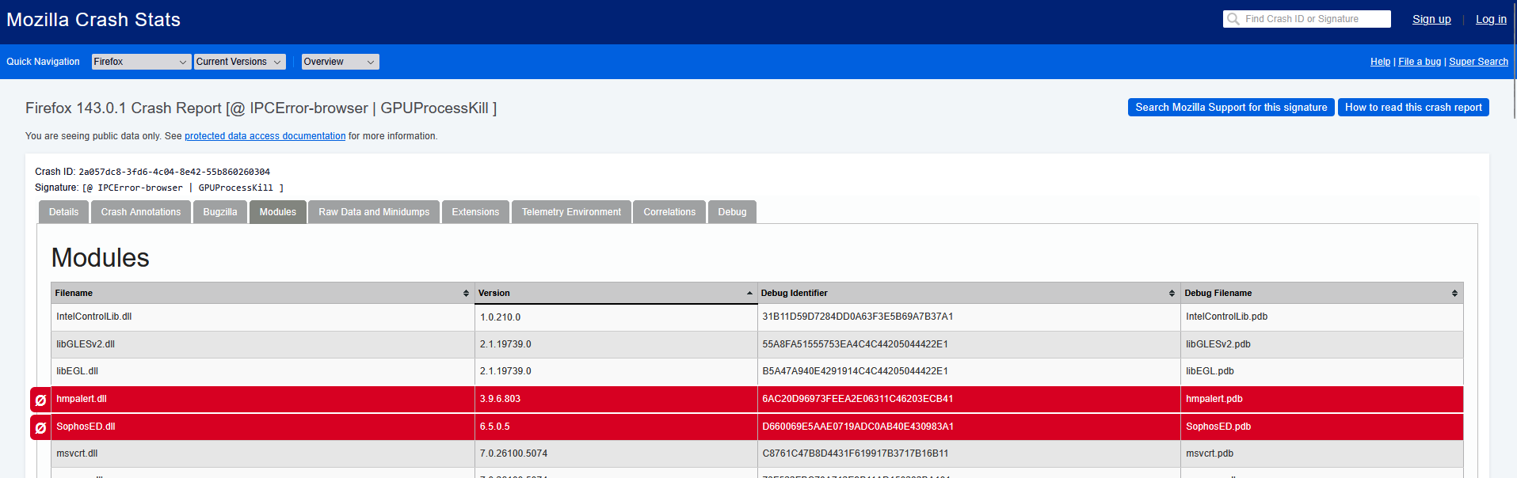Sort by Filename column arrows
The width and height of the screenshot is (1517, 478).
(466, 294)
